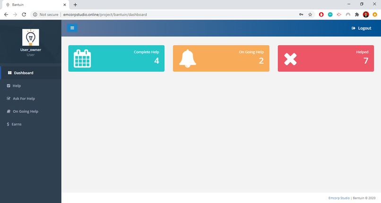The image size is (381, 203).
Task: Open the Earns sidebar item
Action: 31,124
